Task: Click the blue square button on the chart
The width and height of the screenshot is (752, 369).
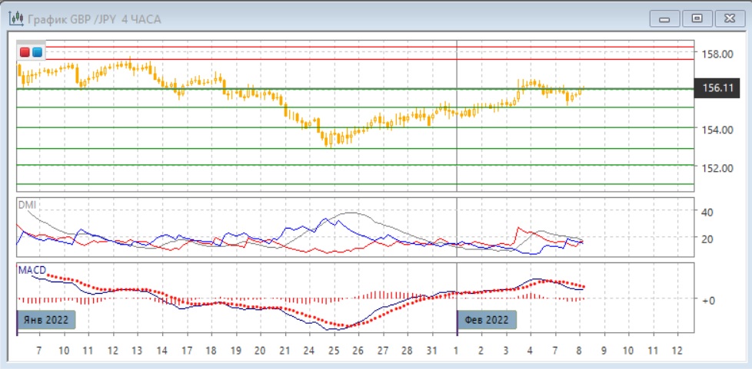Action: (x=37, y=52)
